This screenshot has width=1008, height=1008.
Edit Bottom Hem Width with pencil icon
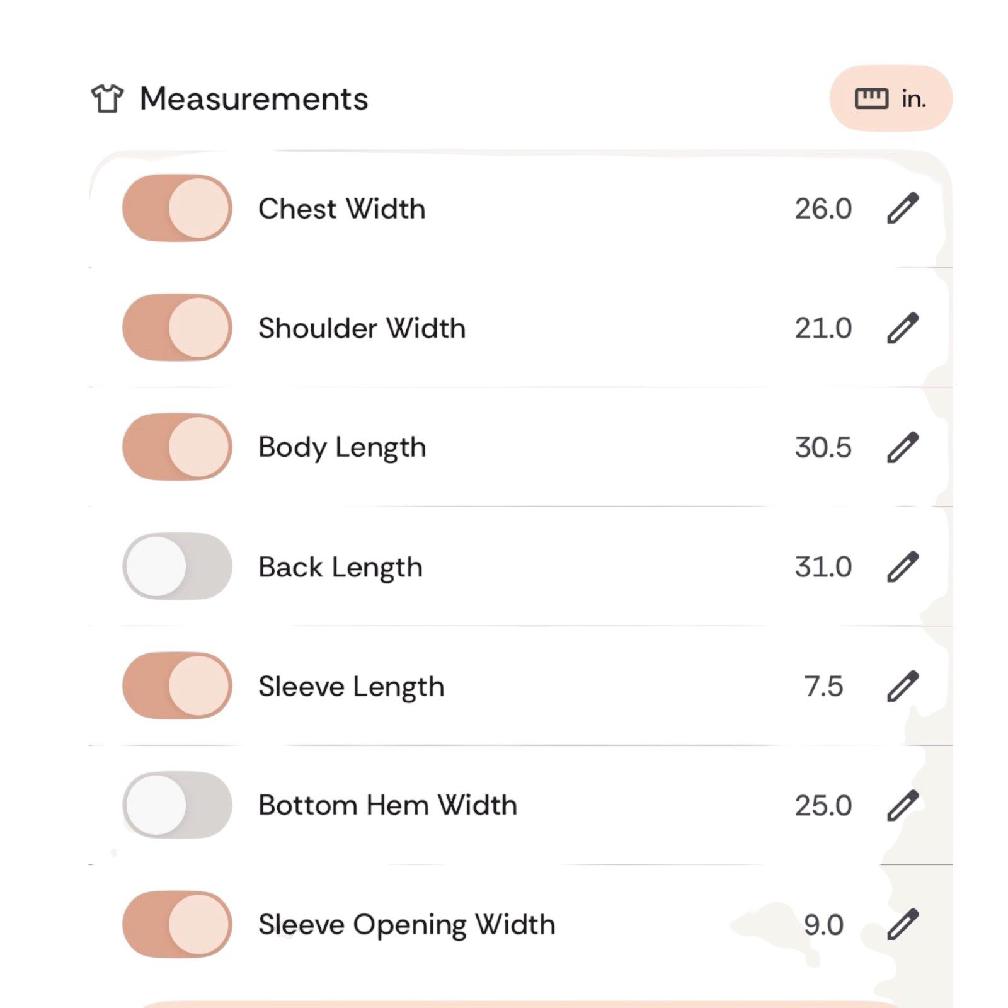(903, 805)
